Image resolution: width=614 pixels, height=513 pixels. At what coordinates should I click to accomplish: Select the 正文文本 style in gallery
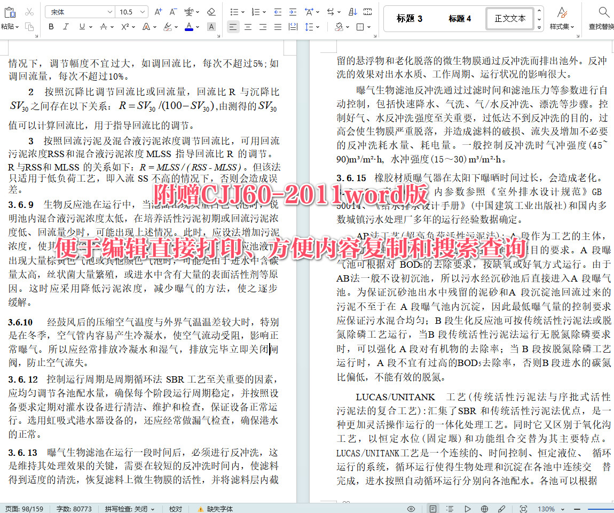click(509, 18)
